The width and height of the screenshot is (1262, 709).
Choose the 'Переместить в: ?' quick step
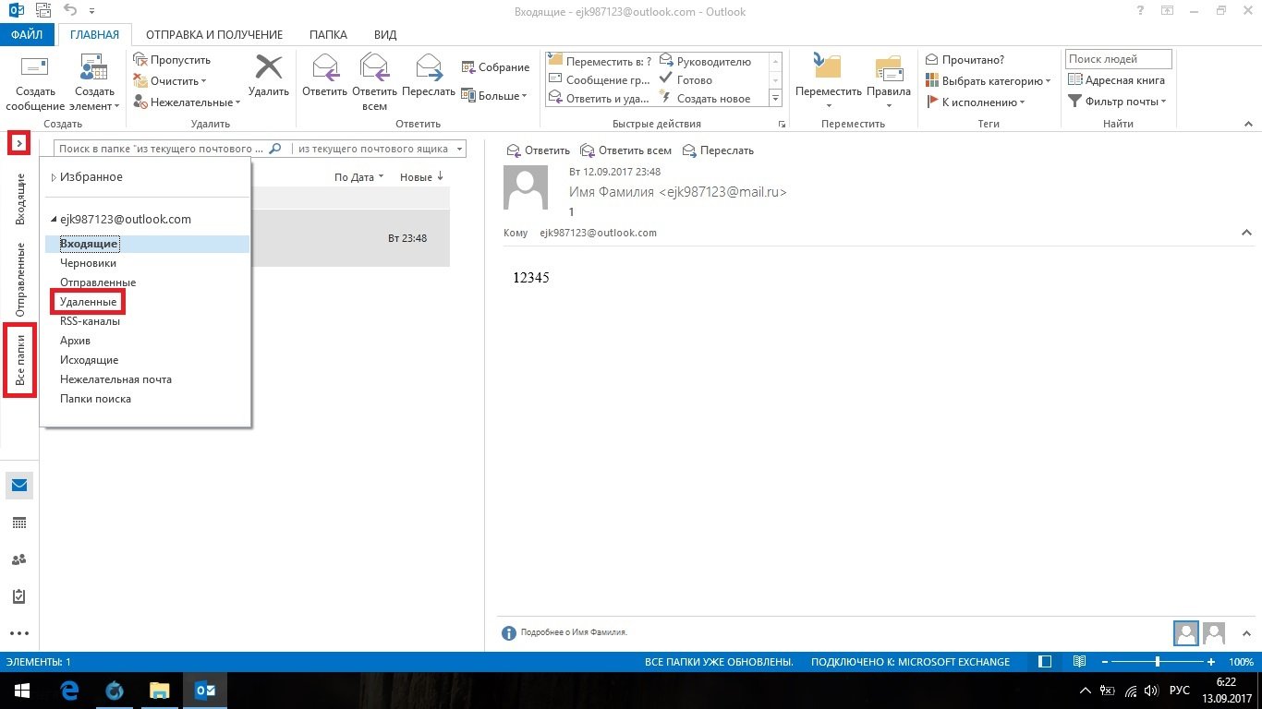point(601,61)
